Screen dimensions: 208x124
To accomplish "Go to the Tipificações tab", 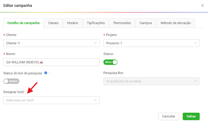I will (x=96, y=23).
